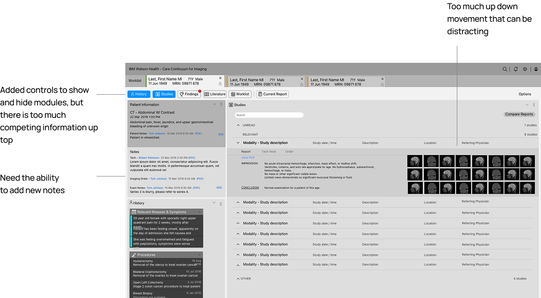Collapse the Procedures section chevron
Viewport: 541px width, 298px height.
pos(199,255)
